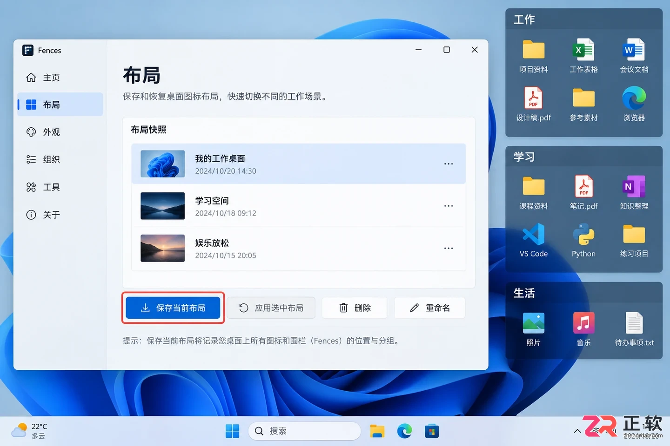This screenshot has width=670, height=446.
Task: Open more options for 我的工作桌面 snapshot
Action: (x=449, y=164)
